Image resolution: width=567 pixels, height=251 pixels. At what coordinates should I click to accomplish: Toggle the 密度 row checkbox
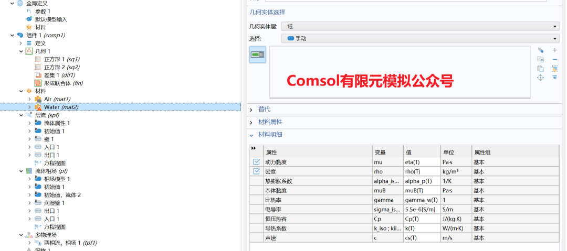(x=257, y=171)
